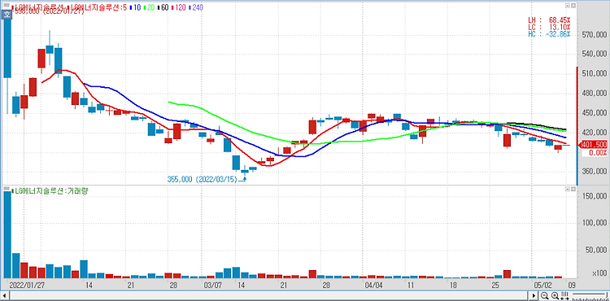Image resolution: width=610 pixels, height=301 pixels.
Task: Click the 450,000 price axis label
Action: (x=595, y=113)
